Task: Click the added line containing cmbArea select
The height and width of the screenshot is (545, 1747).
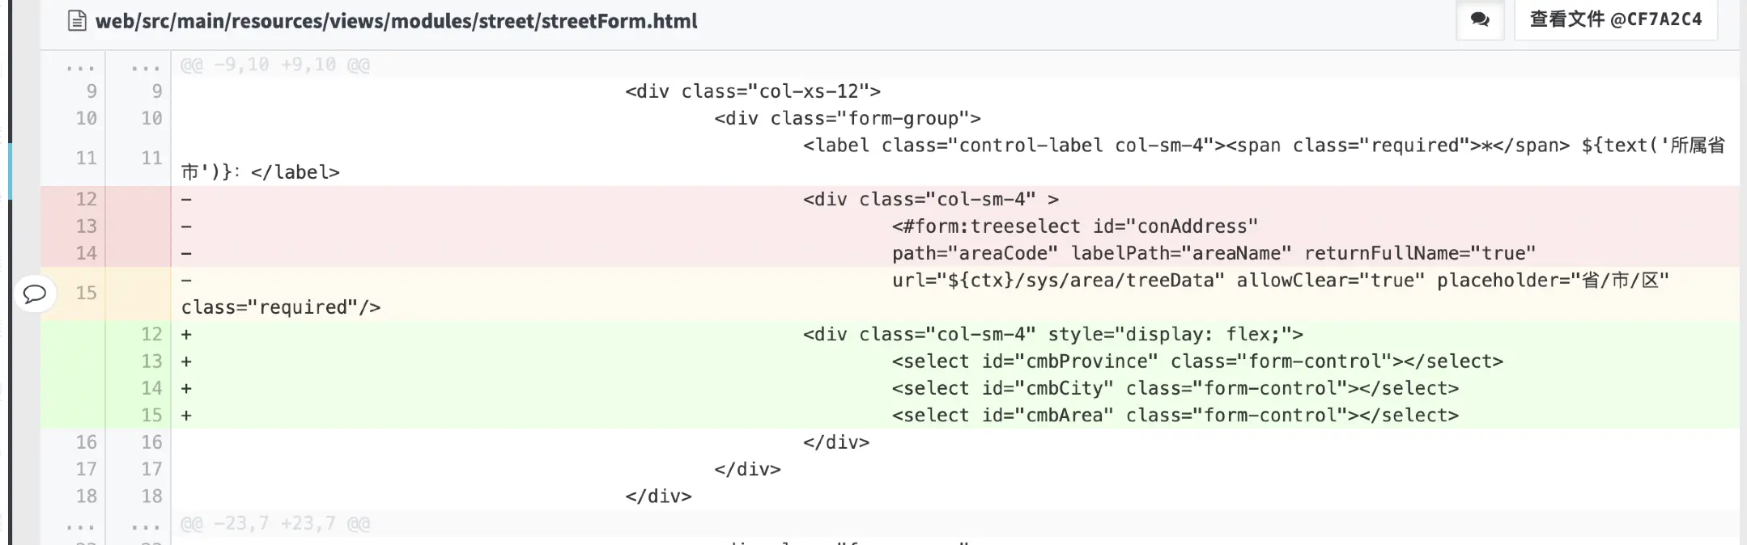Action: pos(1175,416)
